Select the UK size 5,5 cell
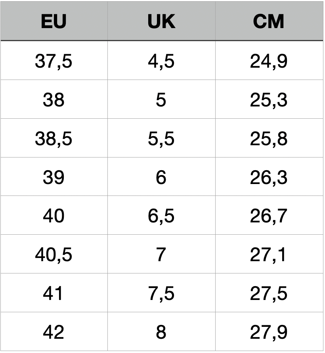325x353 pixels. point(161,139)
